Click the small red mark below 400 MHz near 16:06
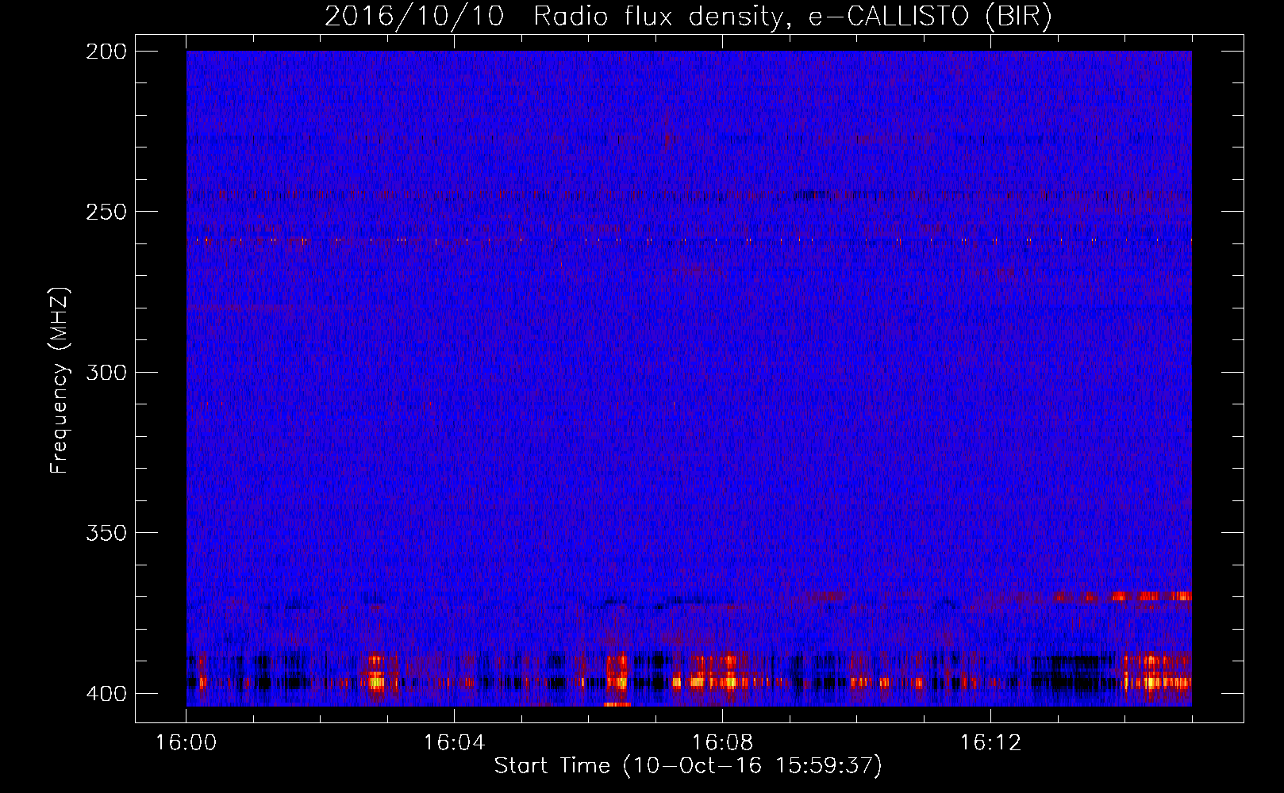 click(617, 704)
